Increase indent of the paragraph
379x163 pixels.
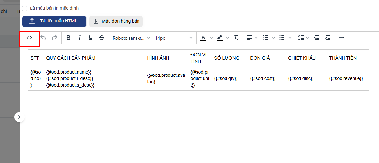328,38
